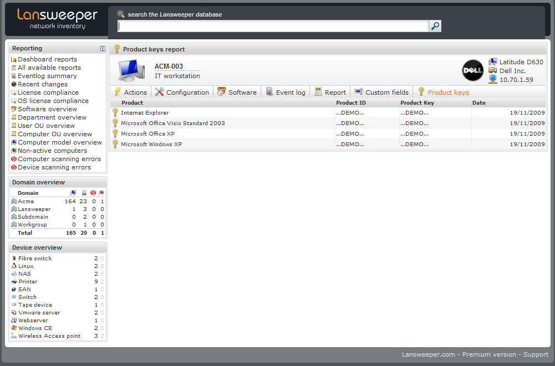Open Computer model overview

(x=60, y=142)
